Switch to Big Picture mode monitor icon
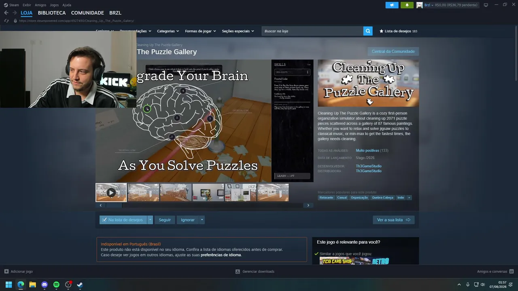The height and width of the screenshot is (291, 518). (486, 5)
